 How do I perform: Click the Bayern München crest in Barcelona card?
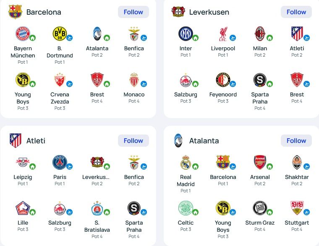[23, 34]
